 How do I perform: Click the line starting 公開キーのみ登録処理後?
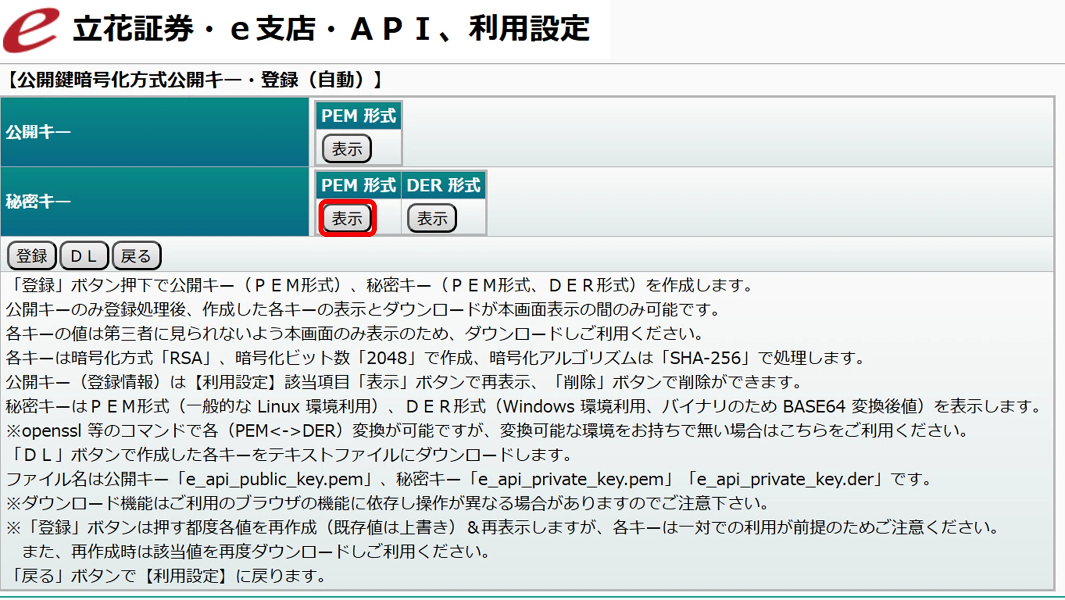pyautogui.click(x=363, y=309)
